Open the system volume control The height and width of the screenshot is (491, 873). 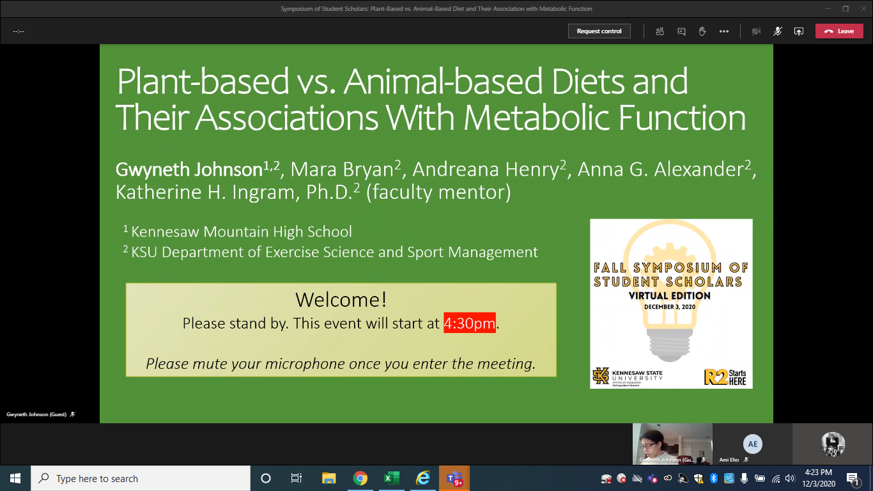790,478
